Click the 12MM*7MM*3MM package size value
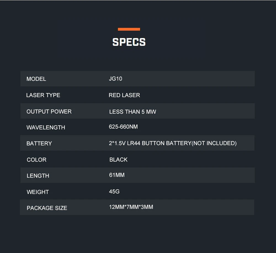Viewport: 276px width, 253px height. [x=131, y=207]
